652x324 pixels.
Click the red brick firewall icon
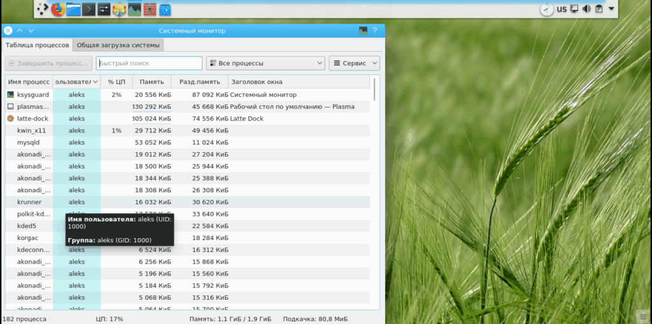click(x=150, y=9)
